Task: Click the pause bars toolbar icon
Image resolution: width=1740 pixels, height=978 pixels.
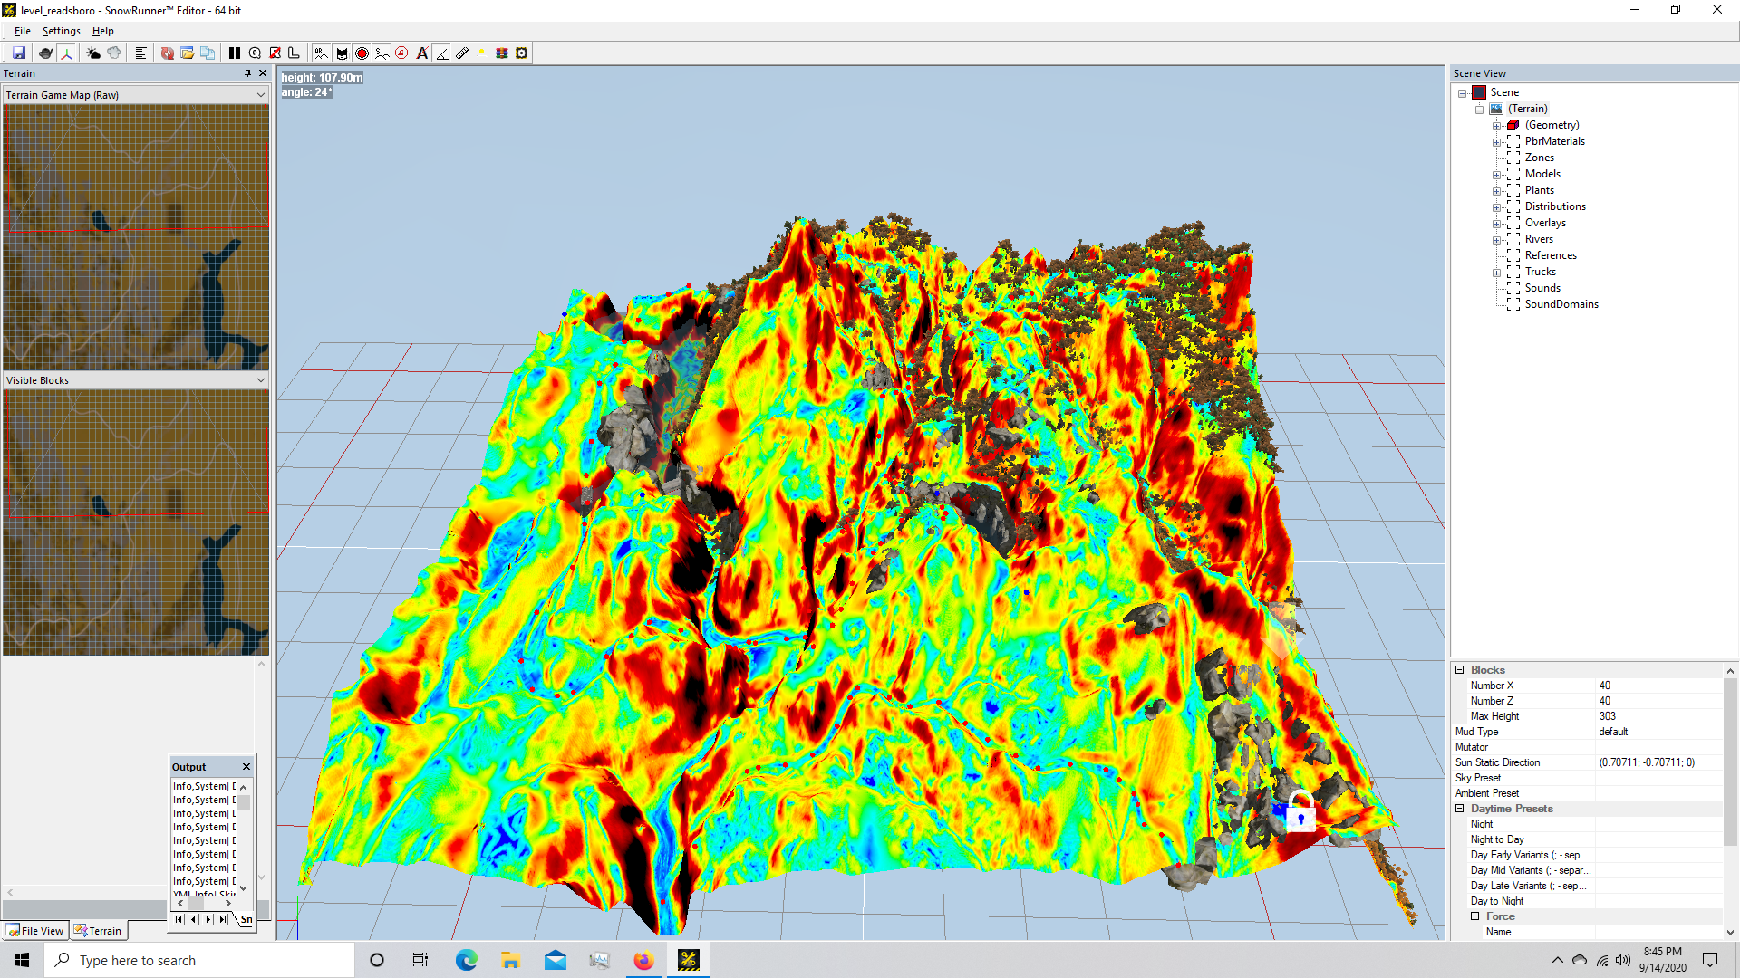Action: (235, 53)
